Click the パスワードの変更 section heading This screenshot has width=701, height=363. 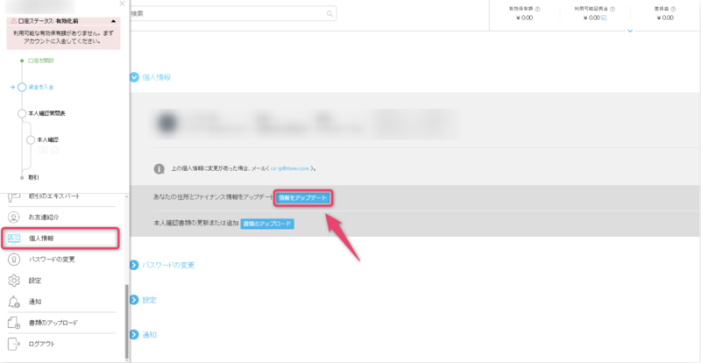pos(168,266)
